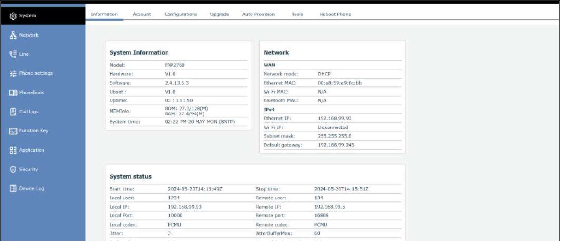
Task: Click Wi-Fi IP value Disconnected
Action: [333, 127]
